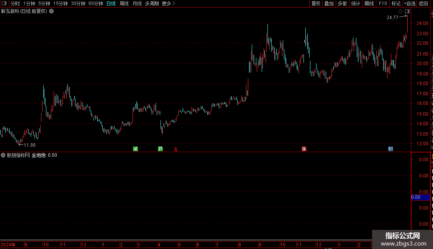The width and height of the screenshot is (433, 249).
Task: Click the highlighted 0.00 value on indicator axis
Action: [x=421, y=197]
